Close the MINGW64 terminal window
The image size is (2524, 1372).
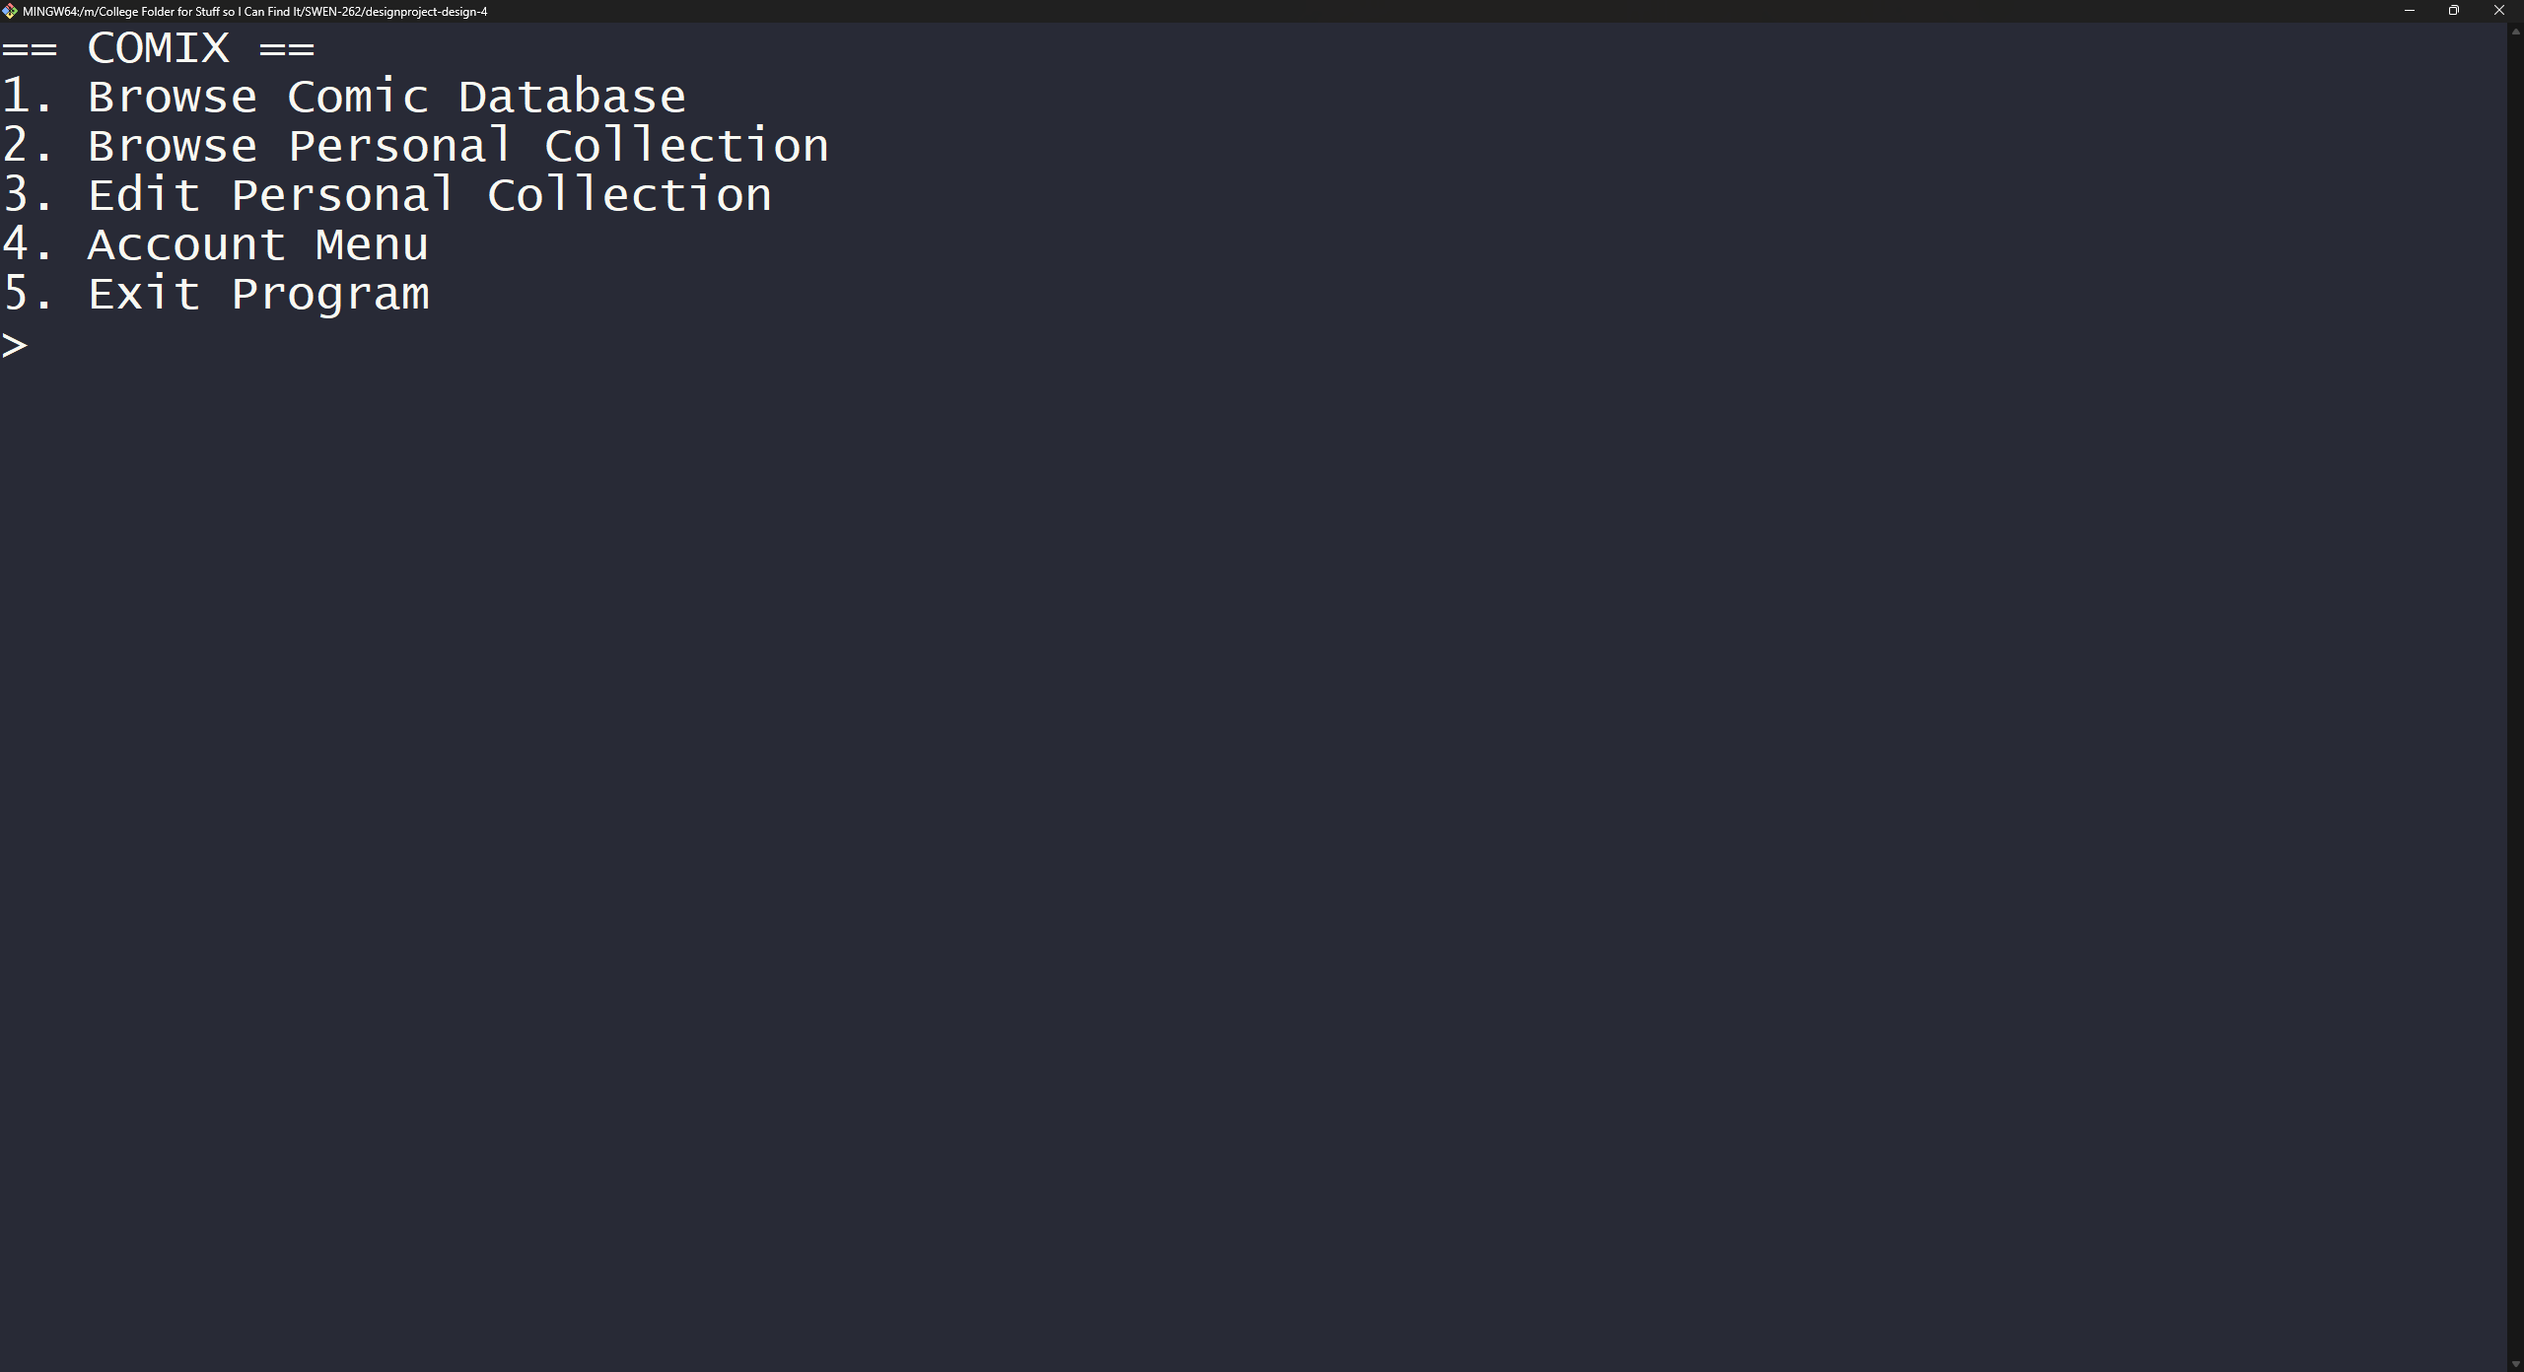point(2499,11)
